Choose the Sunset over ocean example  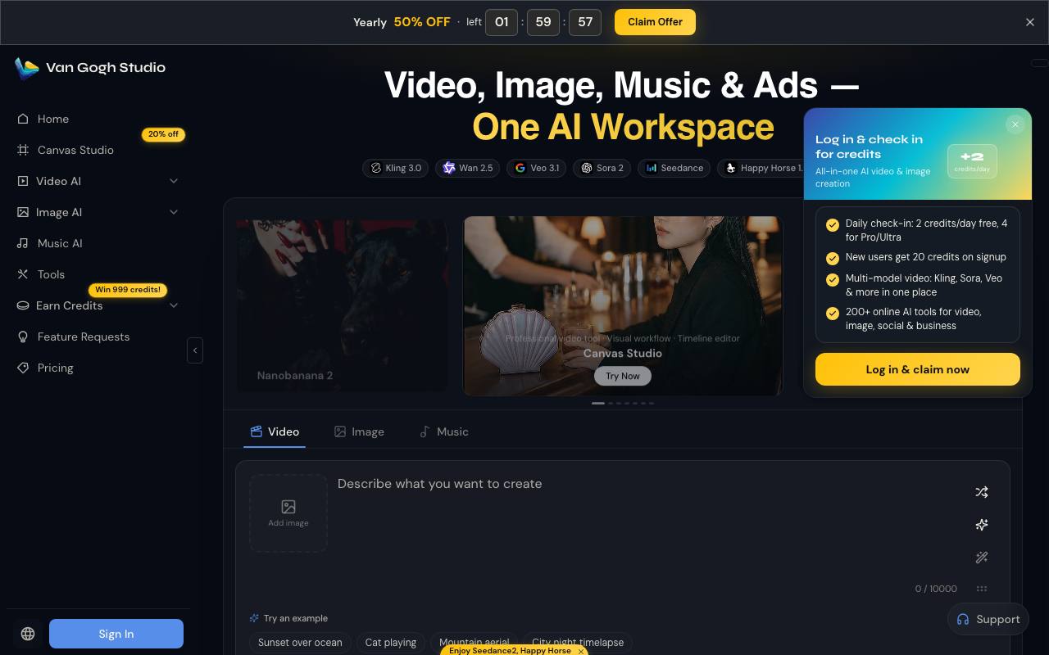(300, 643)
